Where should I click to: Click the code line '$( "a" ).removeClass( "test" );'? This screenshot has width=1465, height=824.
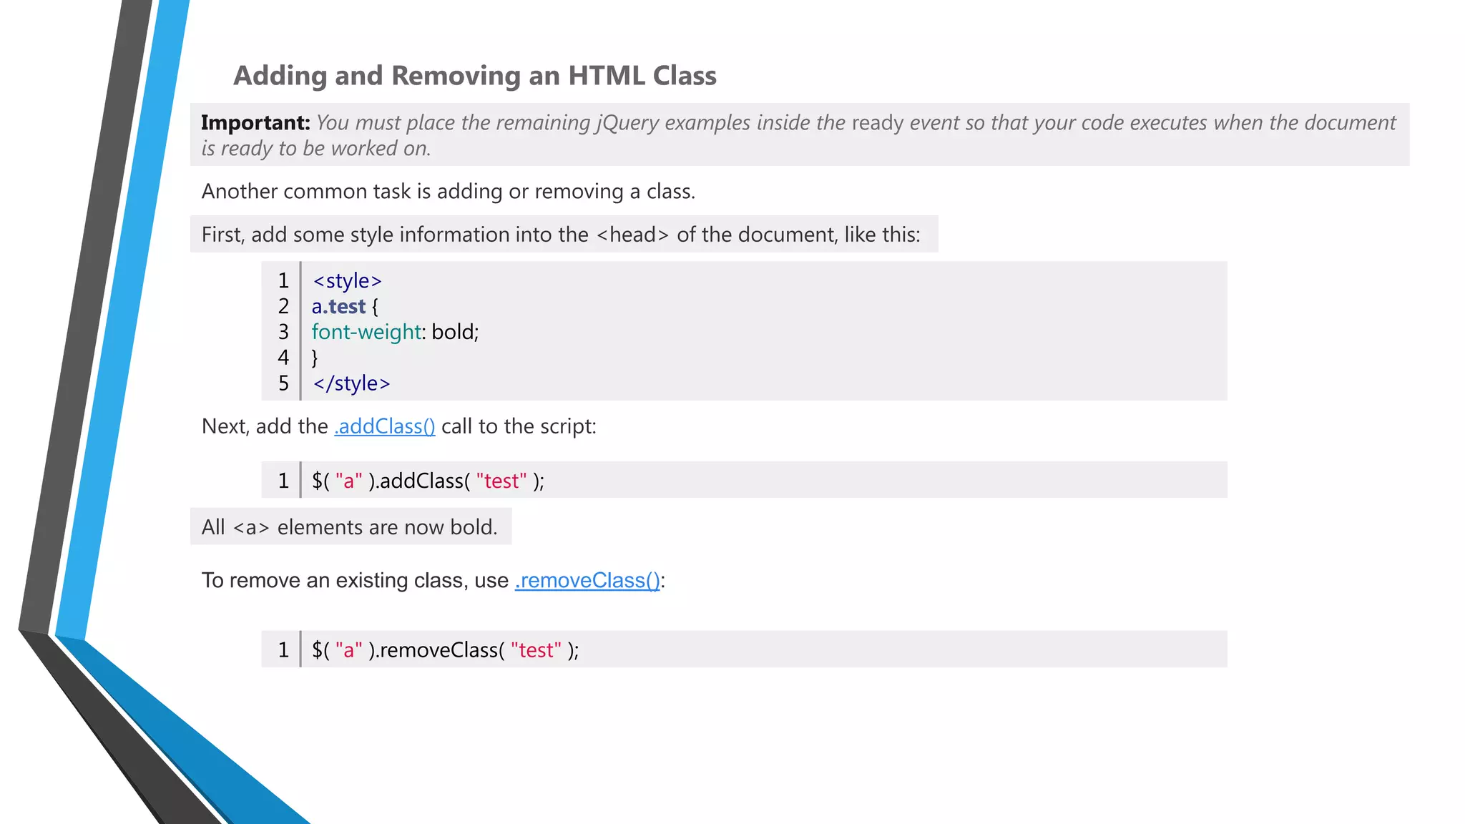(x=445, y=650)
